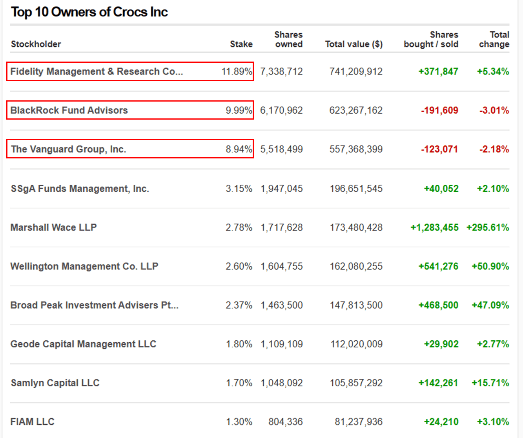Click total change +5.34%
The width and height of the screenshot is (523, 438).
493,71
